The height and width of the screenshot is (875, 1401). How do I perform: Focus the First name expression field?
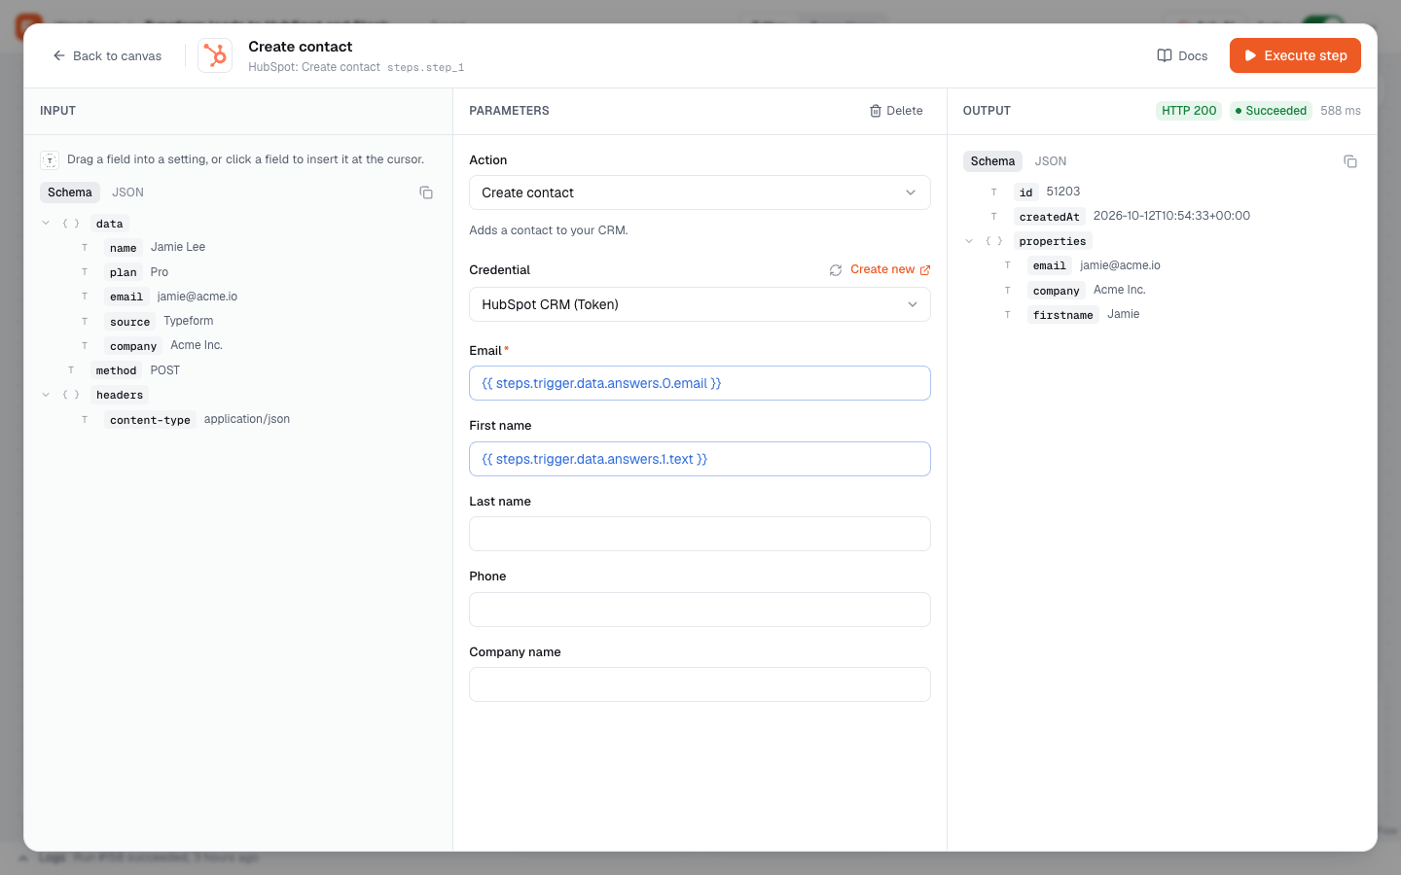point(700,459)
